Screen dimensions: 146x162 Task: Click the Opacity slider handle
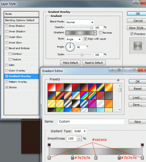click(91, 27)
